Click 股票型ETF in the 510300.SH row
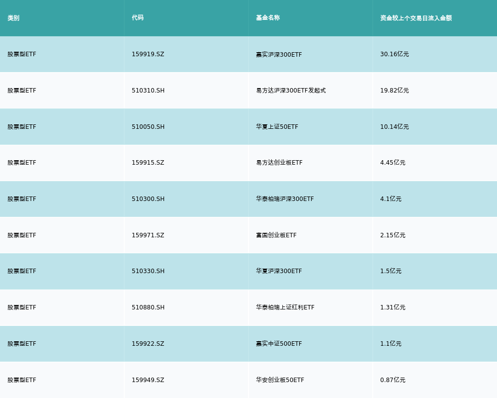Image resolution: width=497 pixels, height=398 pixels. (x=22, y=199)
